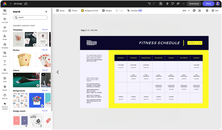Screen dimensions: 222x130
Task: Open the Theme option
Action: (x=73, y=11)
